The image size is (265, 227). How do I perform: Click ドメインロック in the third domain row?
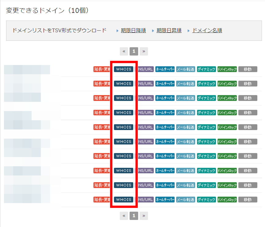point(227,98)
